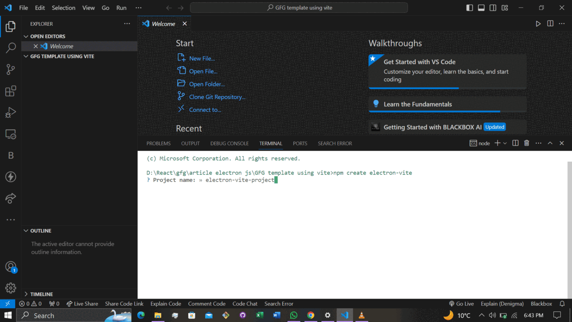
Task: Switch to the Output panel tab
Action: point(190,143)
